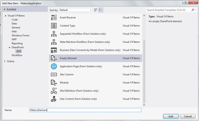Screen dimensions: 199x121
Task: Select the Event Receiver template text
Action: [x=68, y=17]
